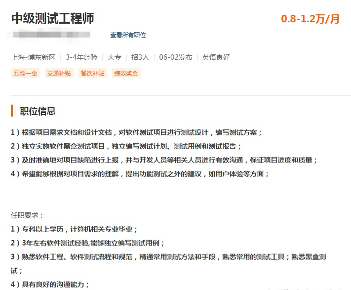The width and height of the screenshot is (351, 290).
Task: Click the 06-02发布 publish date
Action: (x=176, y=57)
